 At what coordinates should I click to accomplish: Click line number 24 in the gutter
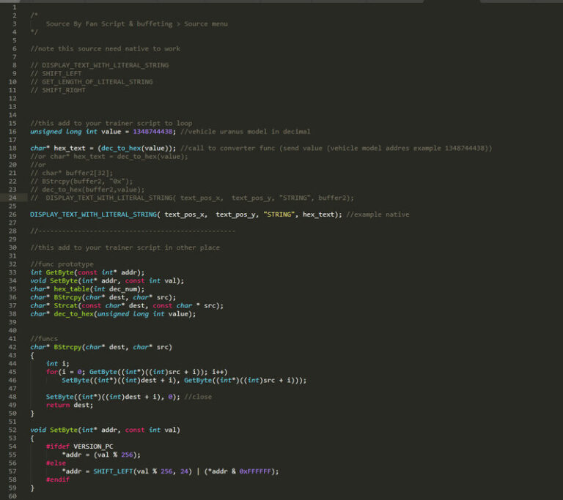pyautogui.click(x=13, y=198)
